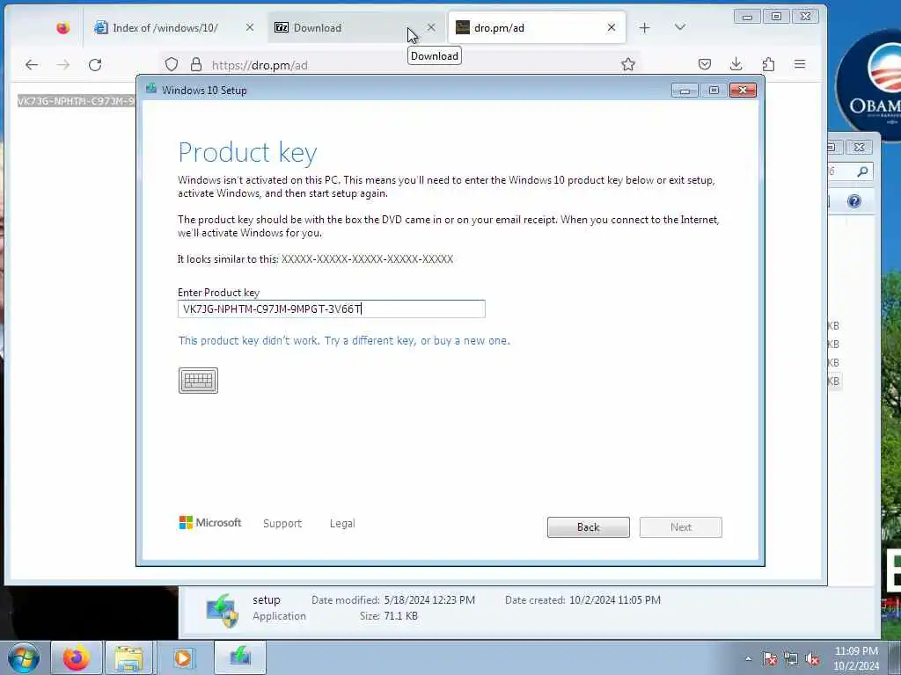901x675 pixels.
Task: Click the Explorer help question mark icon
Action: point(854,201)
